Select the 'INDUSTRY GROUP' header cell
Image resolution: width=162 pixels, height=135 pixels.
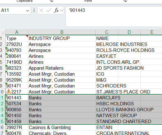[x=62, y=38]
